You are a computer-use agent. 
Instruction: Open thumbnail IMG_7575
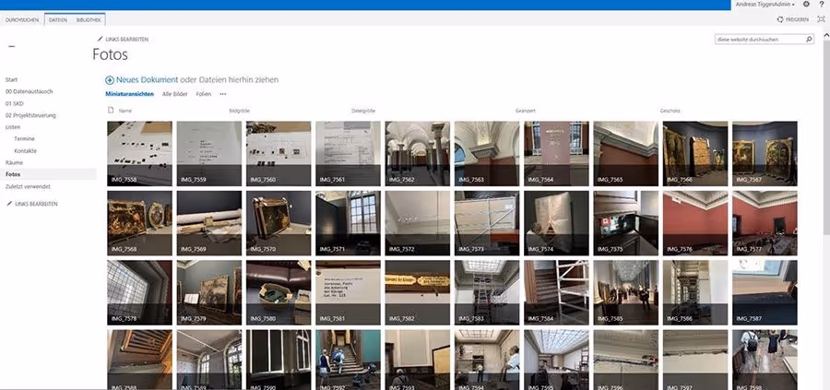coord(625,223)
